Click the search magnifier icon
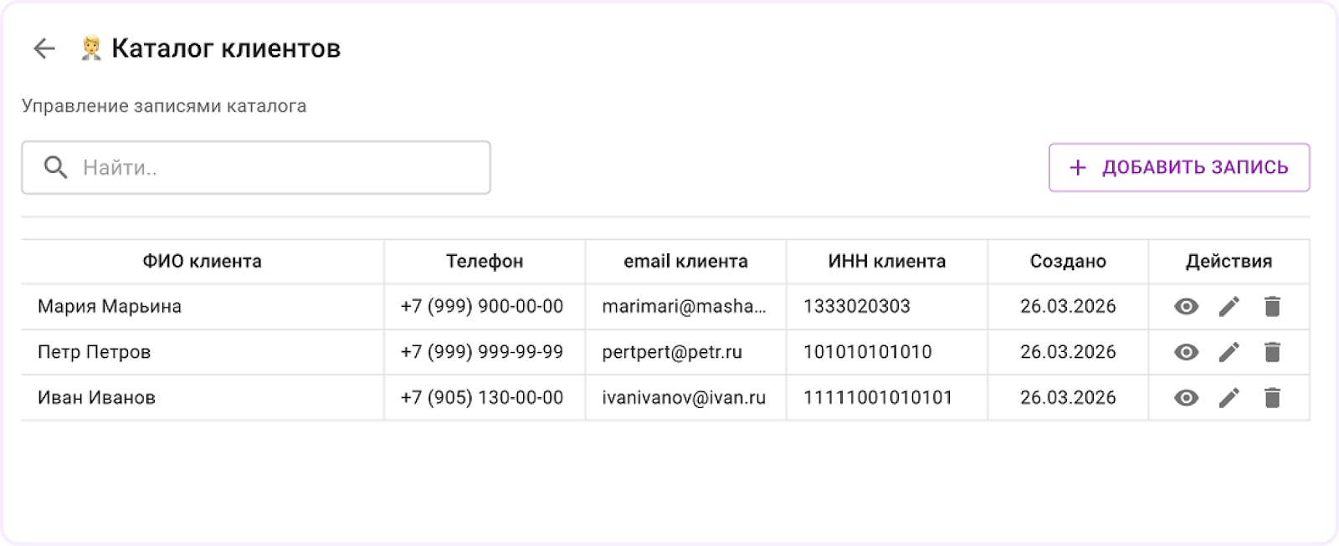1339x546 pixels. coord(54,167)
